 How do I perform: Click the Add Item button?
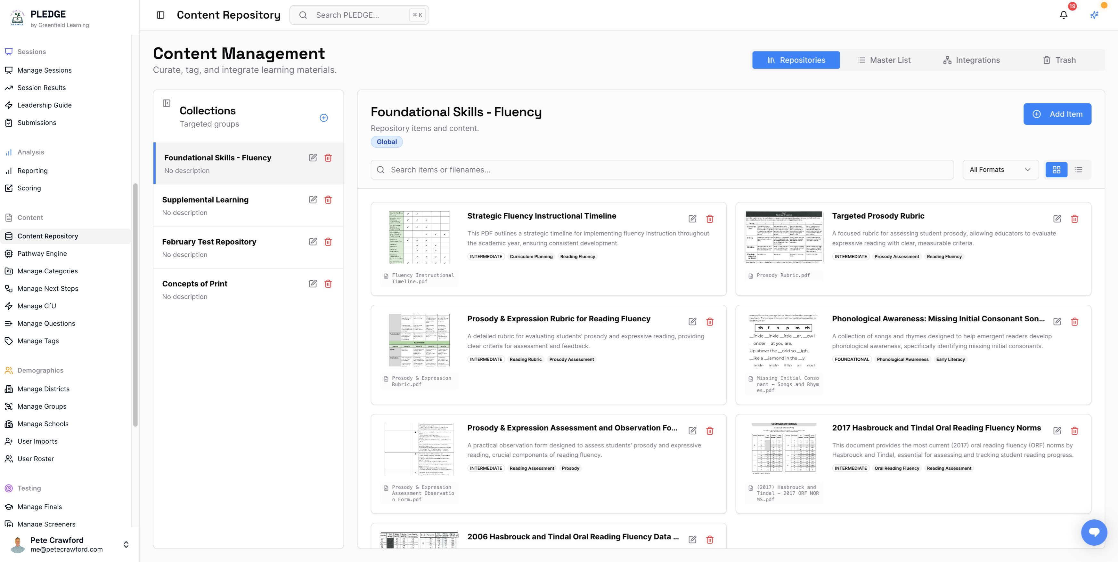click(1057, 114)
